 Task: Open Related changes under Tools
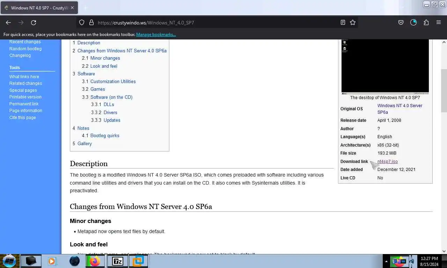point(25,83)
